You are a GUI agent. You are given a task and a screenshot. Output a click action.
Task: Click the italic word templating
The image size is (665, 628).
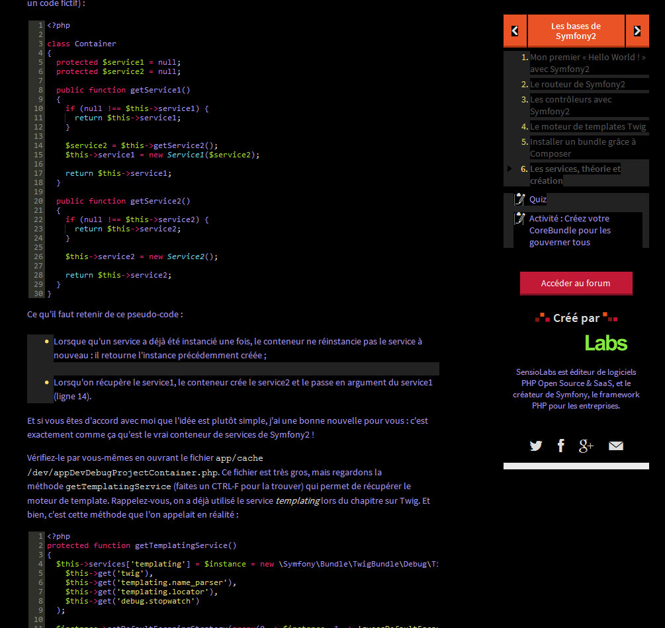click(x=298, y=501)
